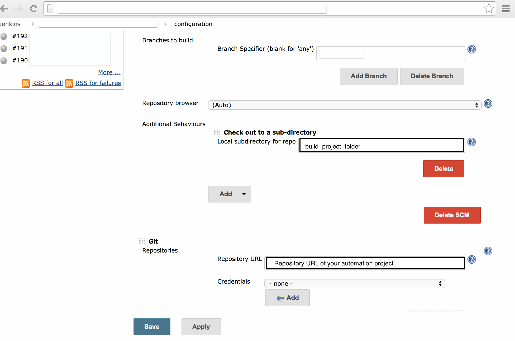Image resolution: width=515 pixels, height=341 pixels.
Task: Open the browser hamburger menu
Action: (506, 8)
